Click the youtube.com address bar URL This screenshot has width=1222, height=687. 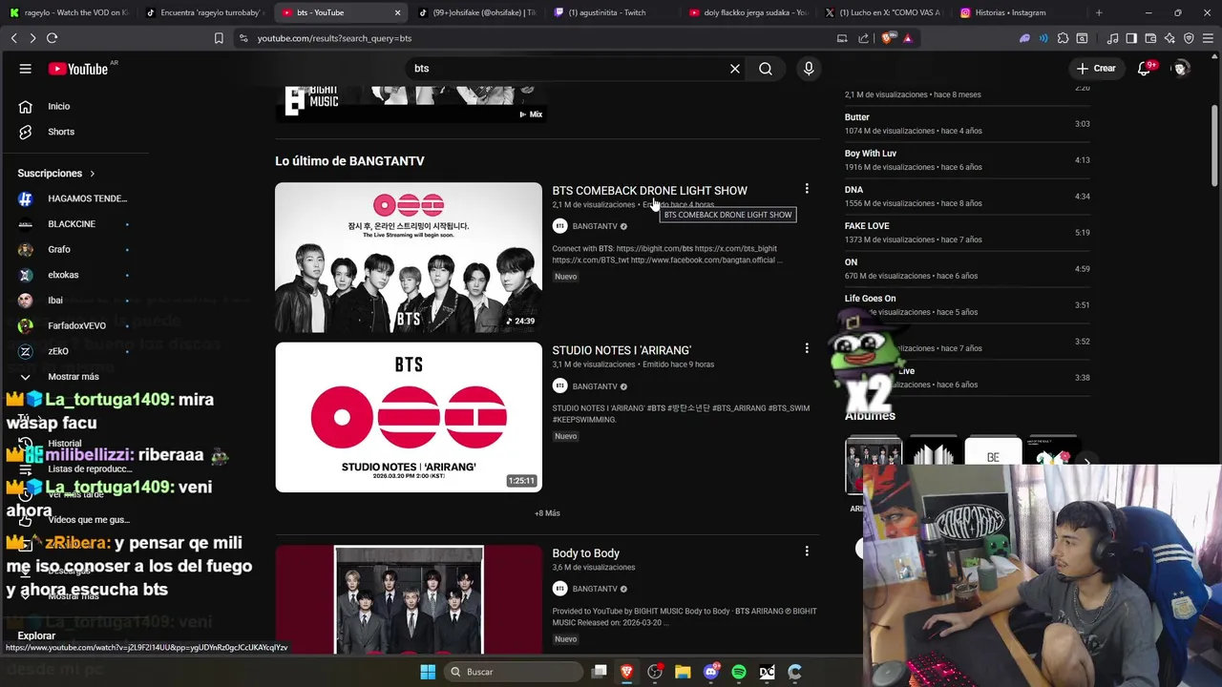[x=334, y=38]
